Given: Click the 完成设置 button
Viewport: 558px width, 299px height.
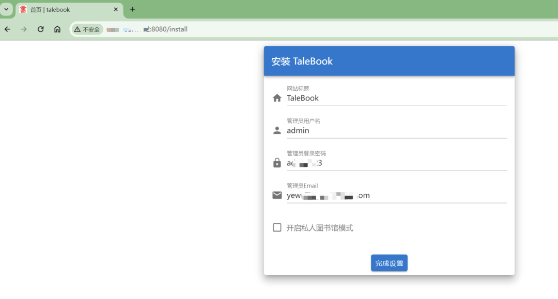Looking at the screenshot, I should [389, 263].
